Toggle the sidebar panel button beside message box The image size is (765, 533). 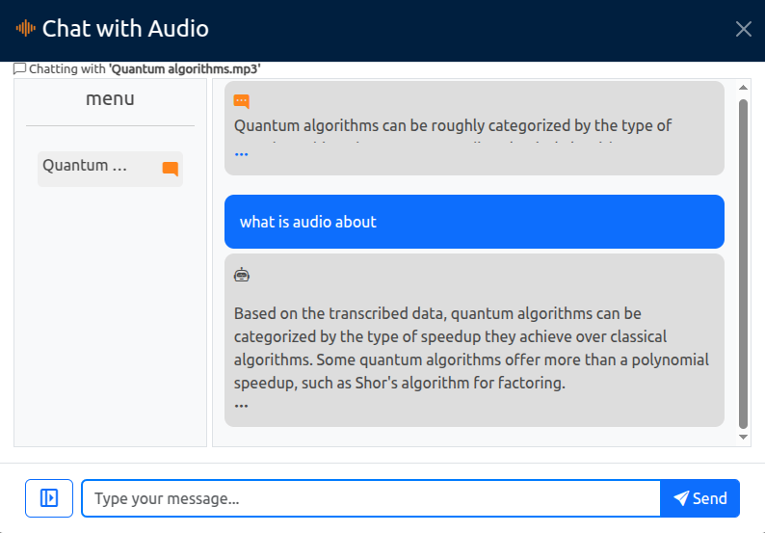point(49,498)
